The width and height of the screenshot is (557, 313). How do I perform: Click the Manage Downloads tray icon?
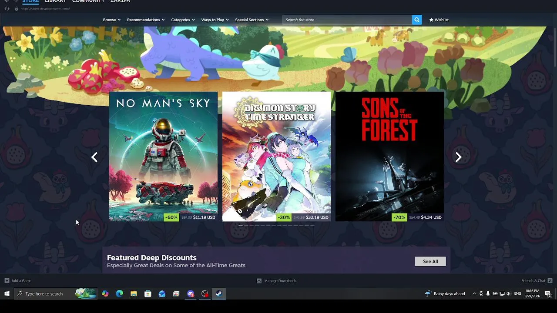point(259,280)
